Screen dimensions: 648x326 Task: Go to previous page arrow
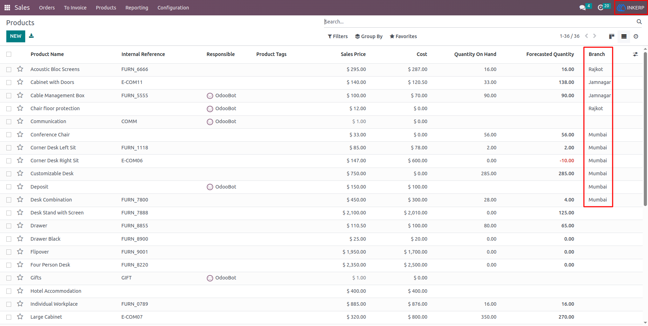pyautogui.click(x=586, y=36)
